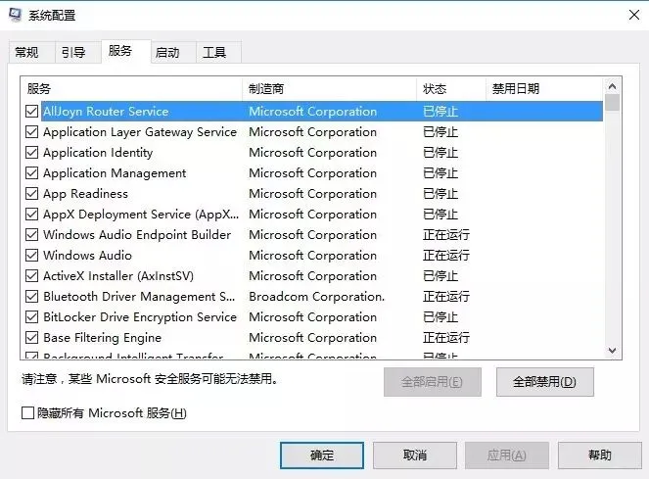
Task: Select the Application Identity row
Action: tap(313, 153)
